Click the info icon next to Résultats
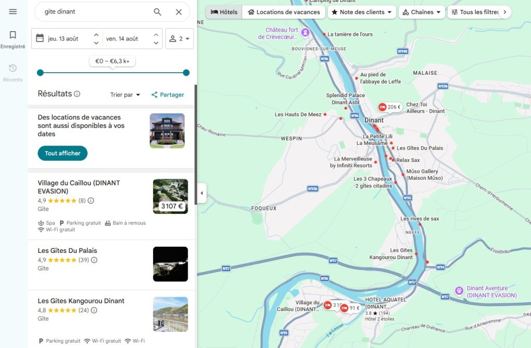This screenshot has width=531, height=348. tap(77, 94)
